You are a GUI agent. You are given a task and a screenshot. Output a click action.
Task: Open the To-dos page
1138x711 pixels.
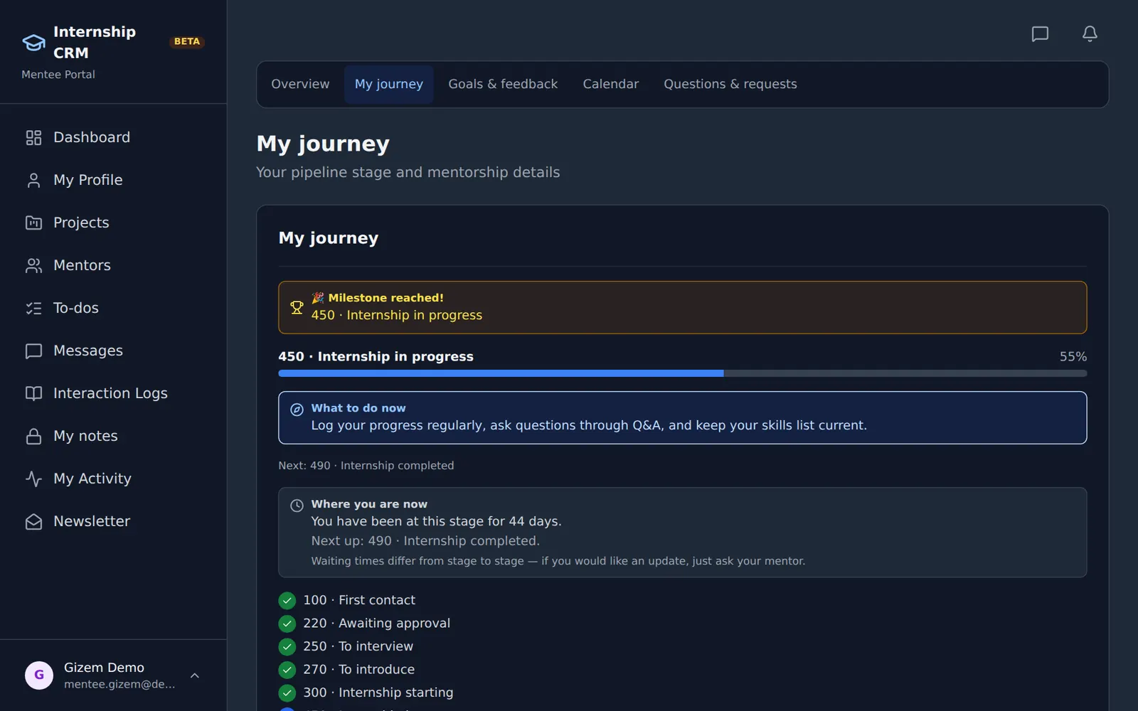coord(114,308)
